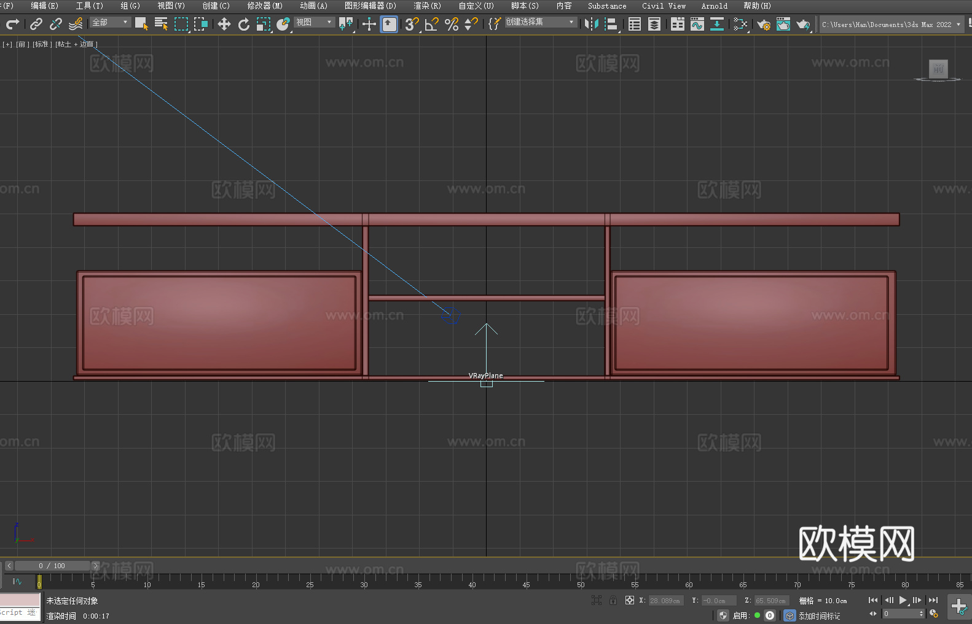The image size is (972, 624).
Task: Toggle Angle Snap
Action: click(432, 24)
